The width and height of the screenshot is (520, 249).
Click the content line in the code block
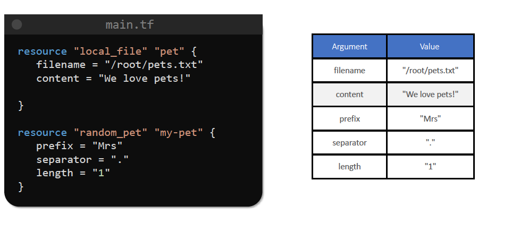click(x=113, y=78)
